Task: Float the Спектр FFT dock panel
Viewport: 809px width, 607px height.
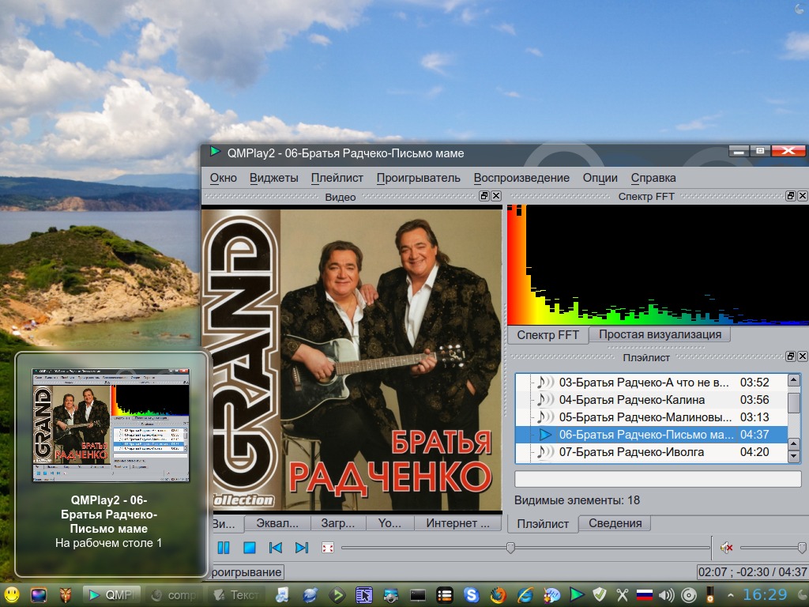Action: click(790, 196)
